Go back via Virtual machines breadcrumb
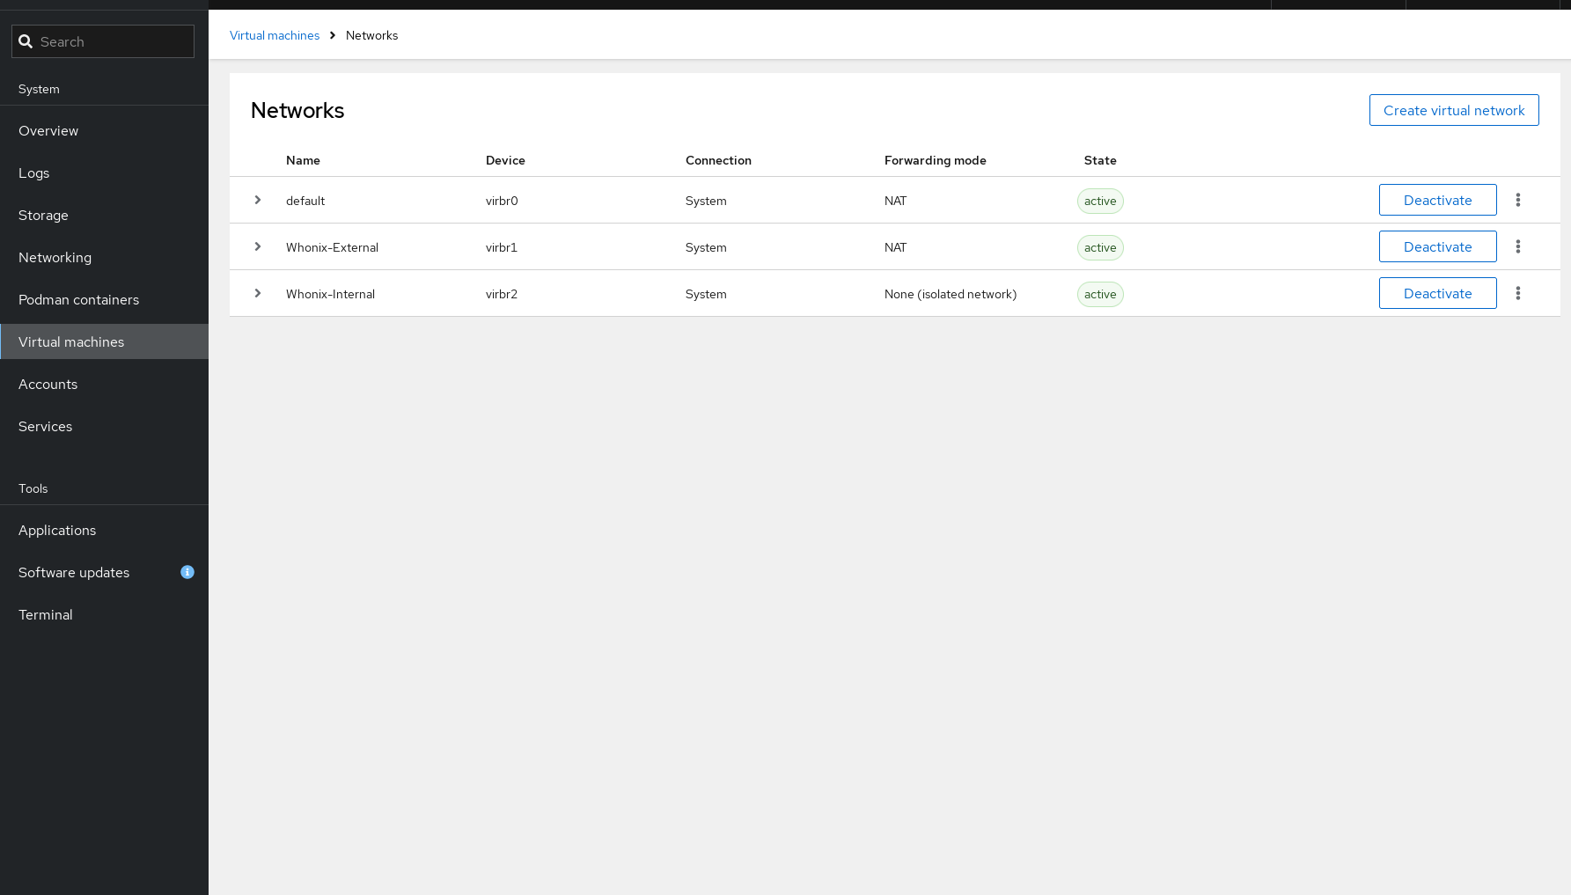The height and width of the screenshot is (895, 1571). pos(275,35)
